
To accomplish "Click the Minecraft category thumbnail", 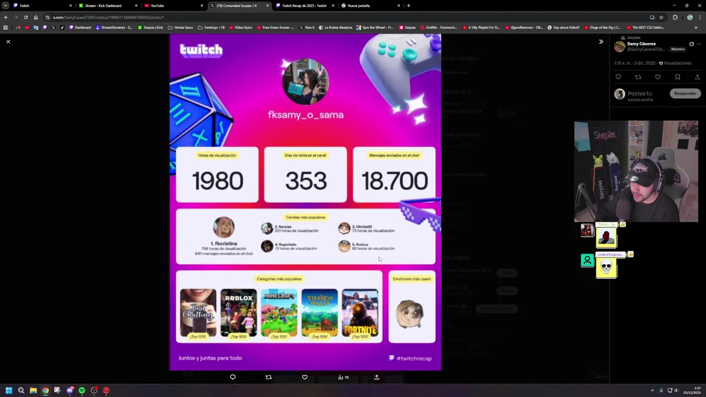I will (279, 313).
